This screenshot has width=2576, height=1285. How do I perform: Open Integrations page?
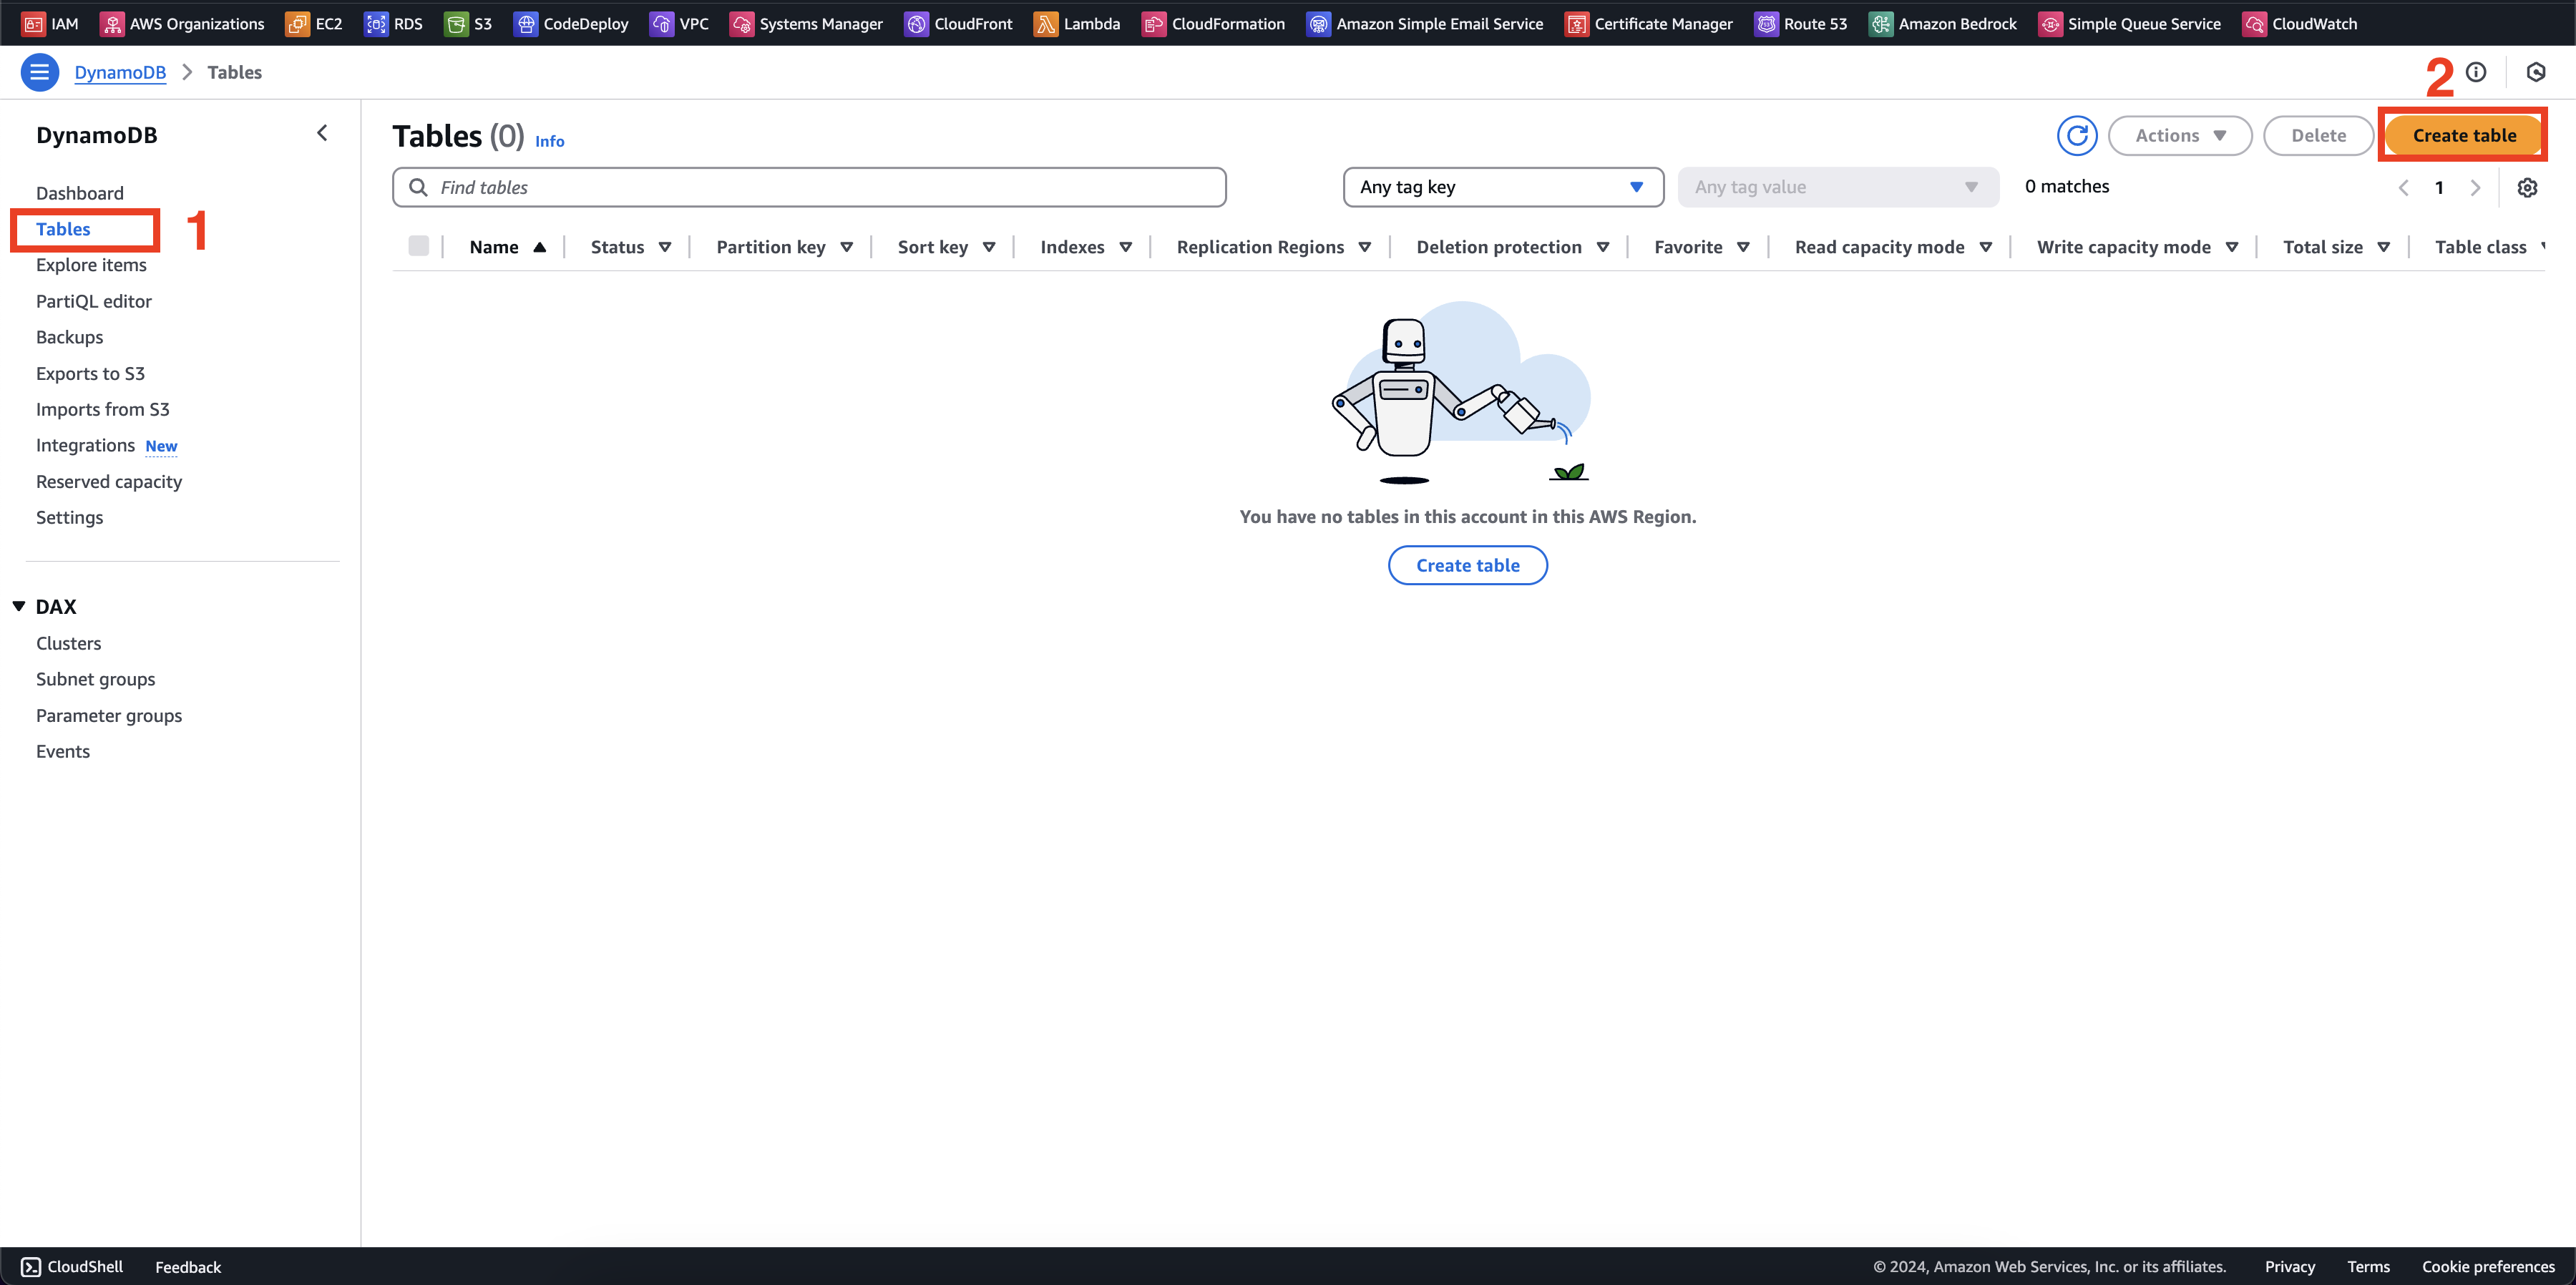85,445
